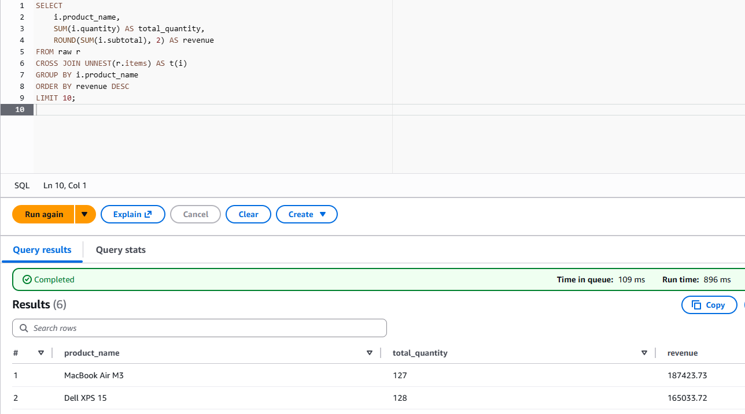Sort results using product_name column triangle

370,353
